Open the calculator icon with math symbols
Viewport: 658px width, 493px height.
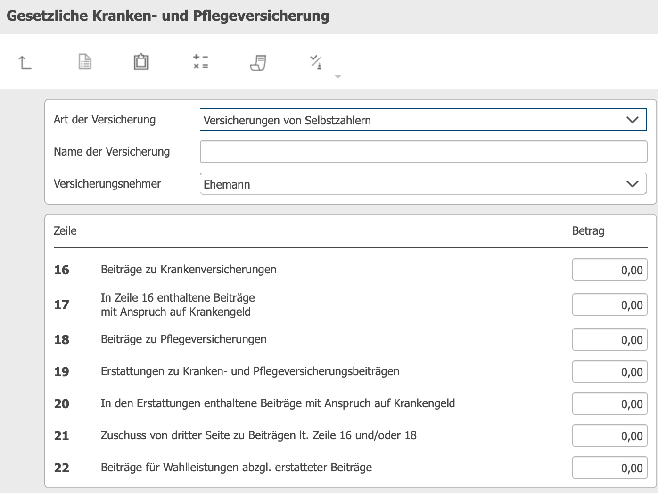click(201, 62)
